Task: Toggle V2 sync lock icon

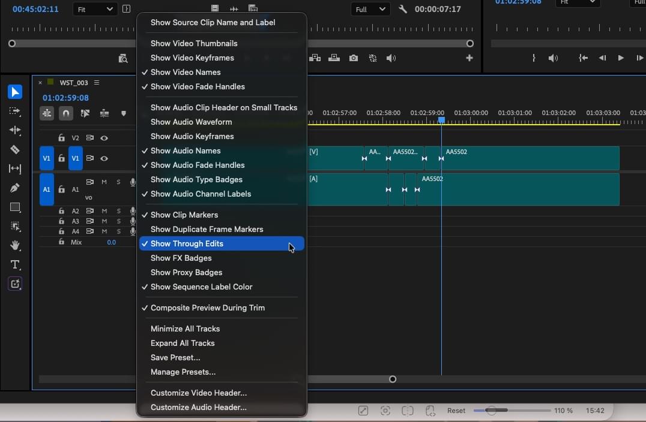Action: (90, 138)
